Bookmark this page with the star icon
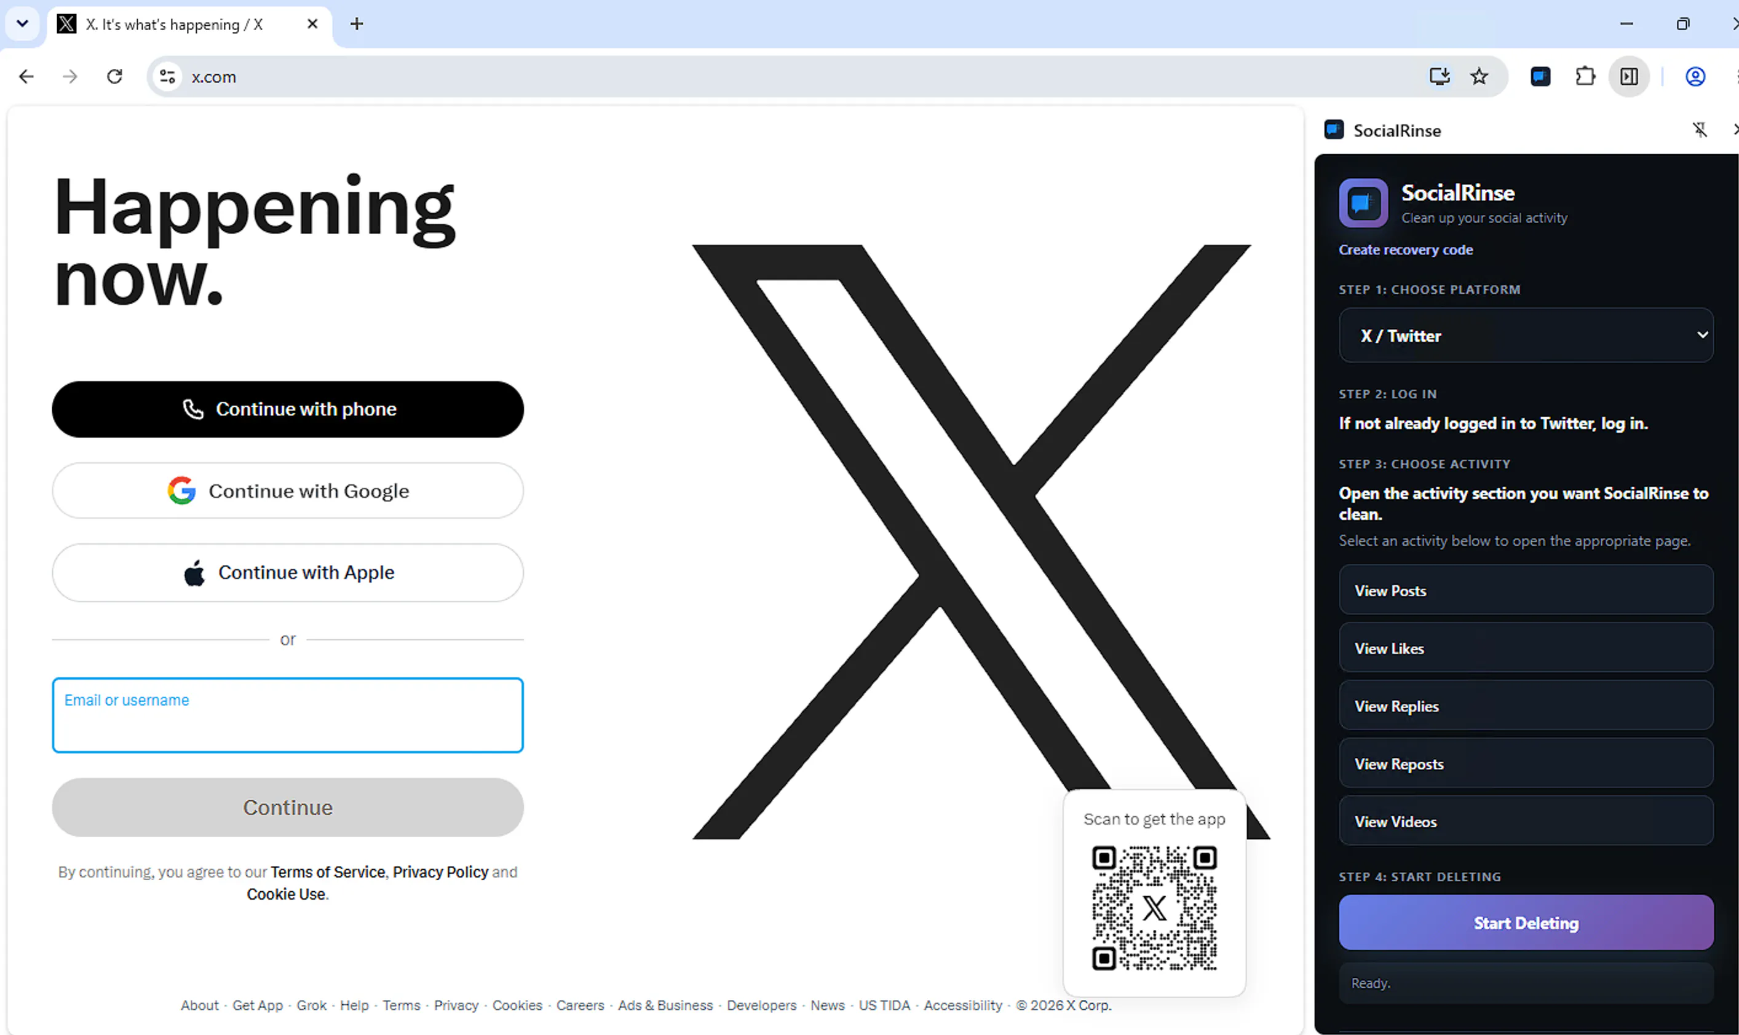The image size is (1739, 1035). [1480, 76]
